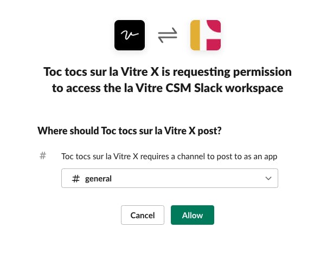Click the gray hash icon beside channel requirement
The width and height of the screenshot is (333, 254).
tap(43, 155)
